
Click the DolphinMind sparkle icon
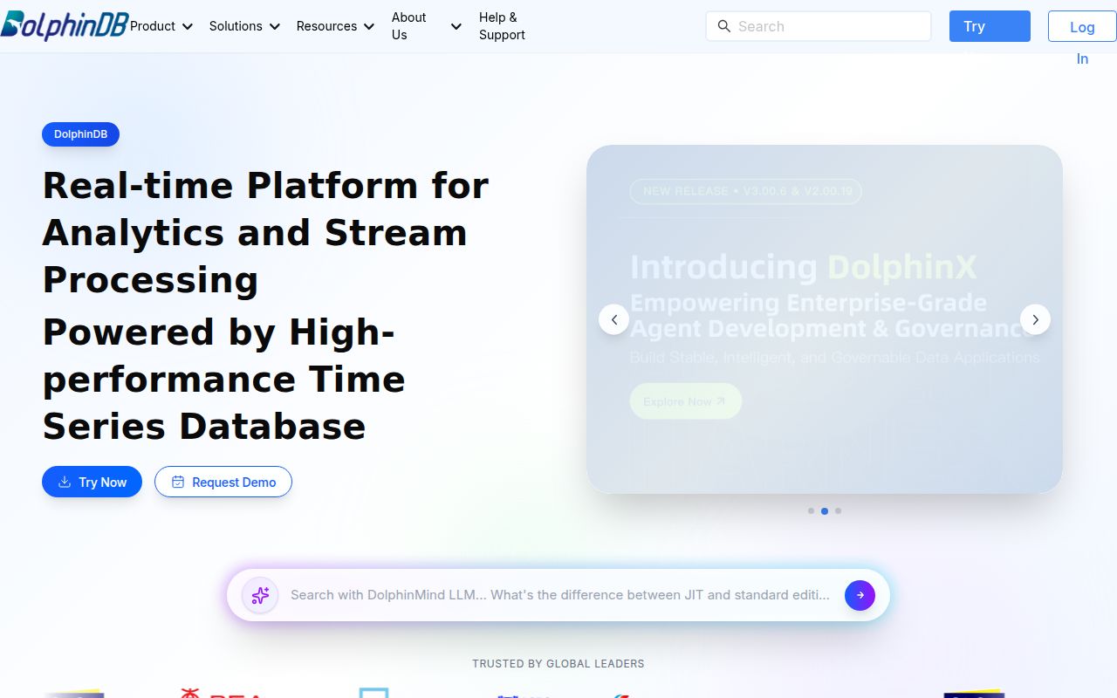260,595
